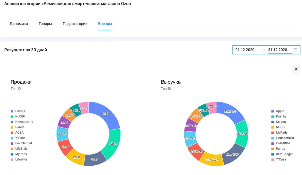Screen dimensions: 302x175
Task: Toggle Y`Case in the Продажи legend
Action: 18,138
